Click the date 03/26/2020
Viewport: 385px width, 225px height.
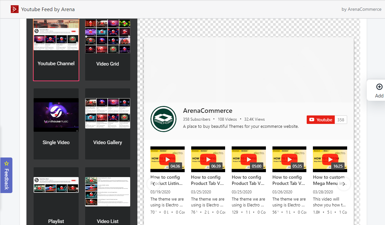click(282, 192)
